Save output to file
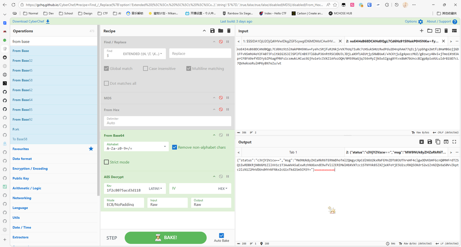 click(430, 142)
